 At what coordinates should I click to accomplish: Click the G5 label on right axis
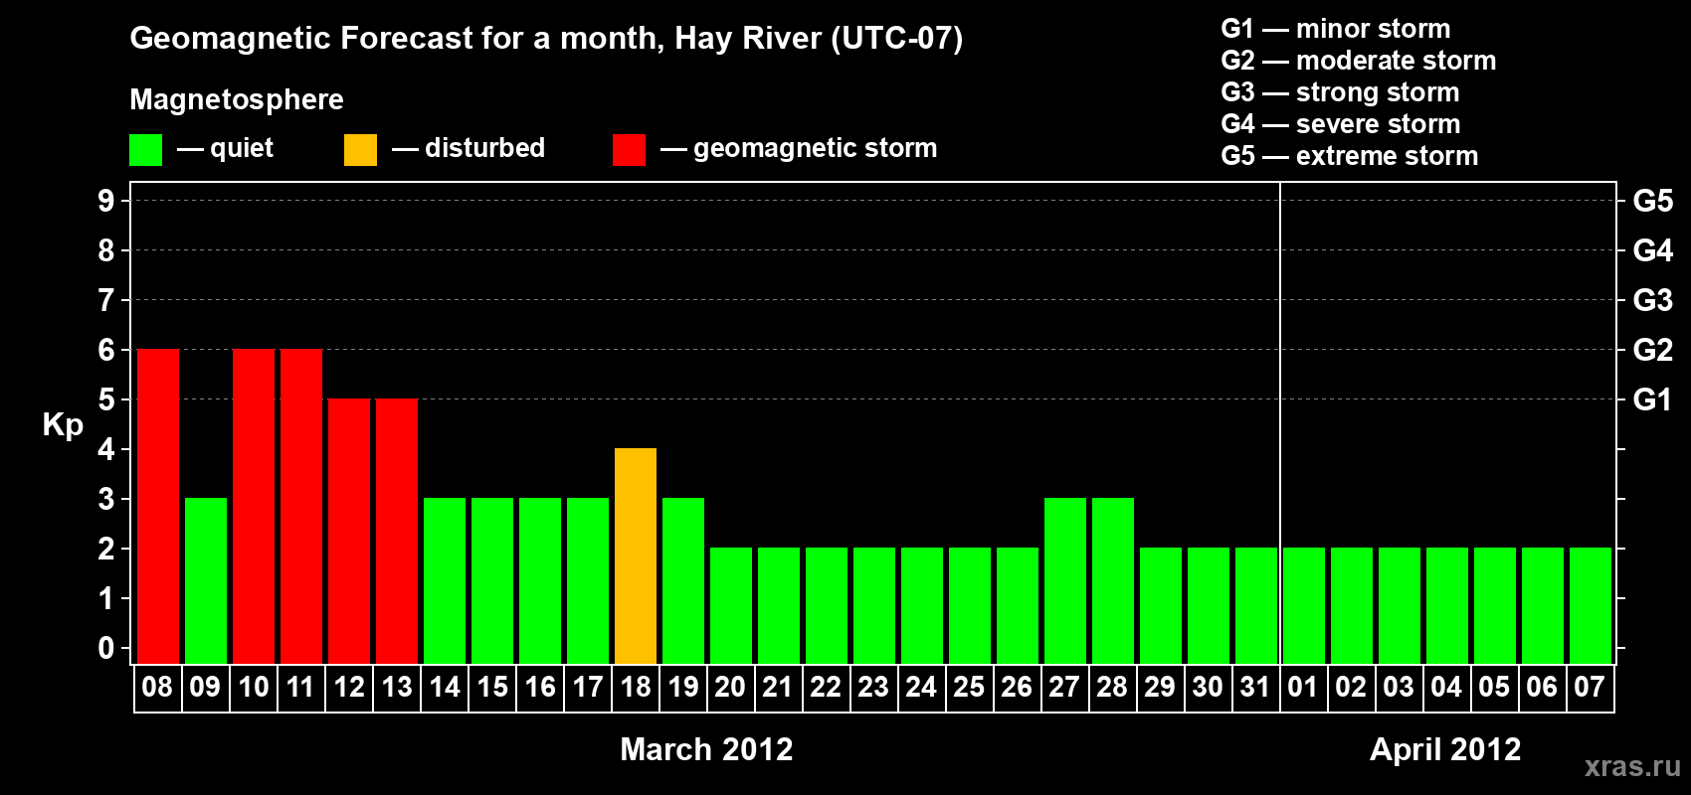tap(1653, 201)
